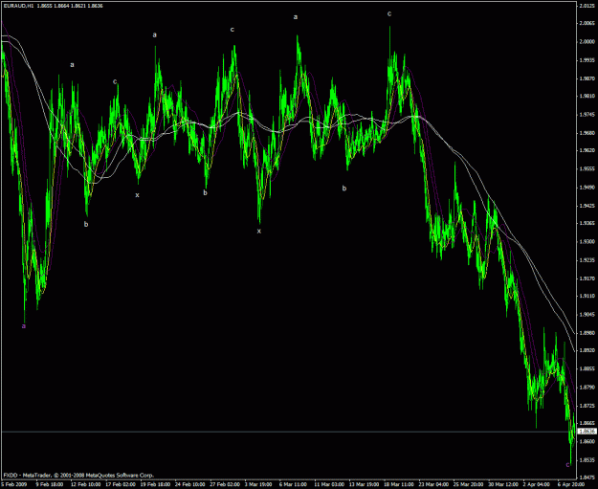Click the 1.8920 price axis label
The height and width of the screenshot is (489, 598).
click(587, 350)
